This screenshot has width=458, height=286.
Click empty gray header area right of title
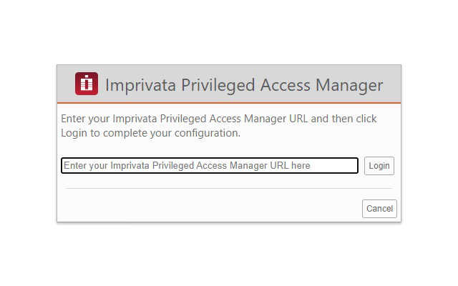[392, 85]
